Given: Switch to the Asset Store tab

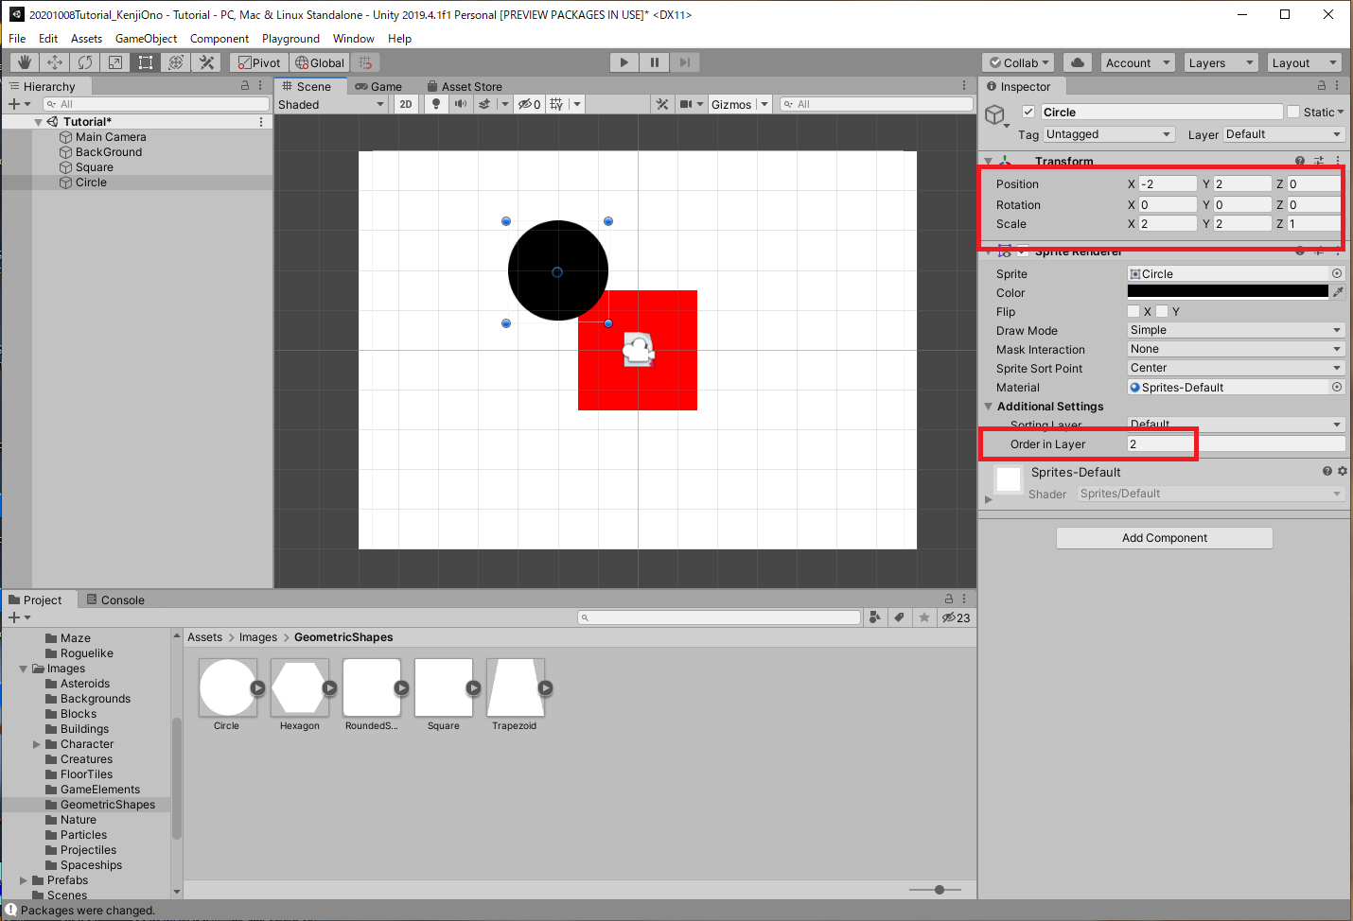Looking at the screenshot, I should [465, 86].
